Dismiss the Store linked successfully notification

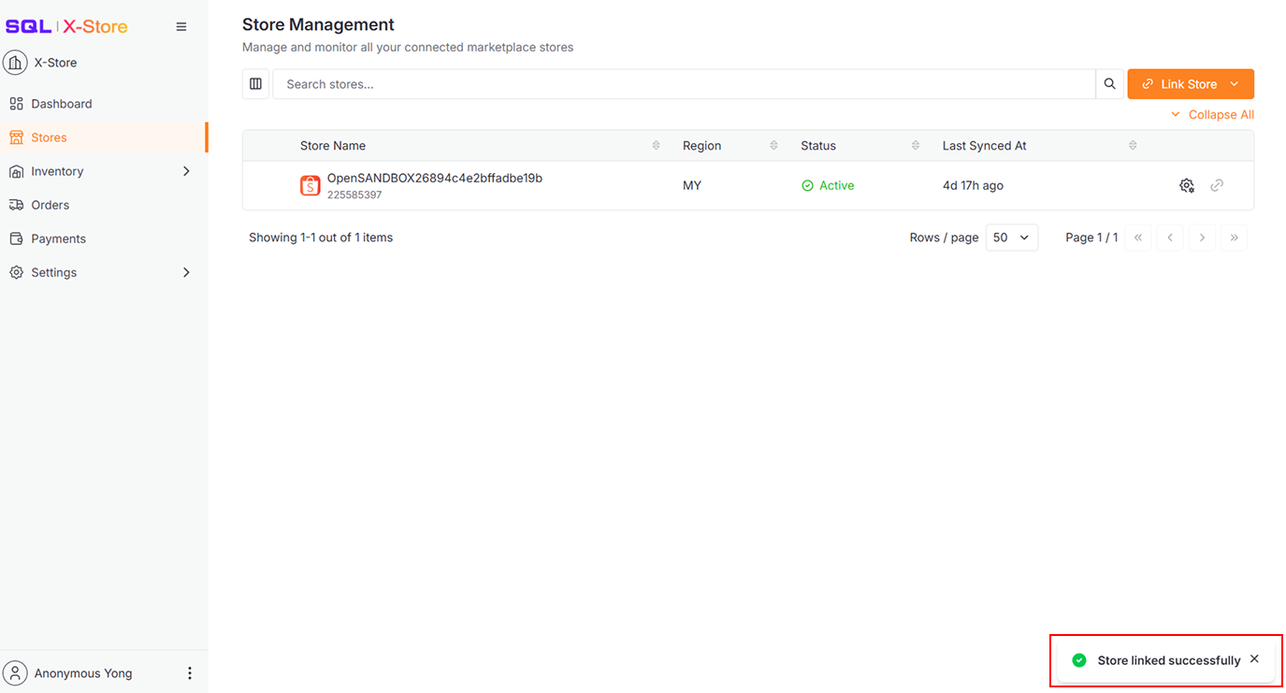coord(1254,659)
